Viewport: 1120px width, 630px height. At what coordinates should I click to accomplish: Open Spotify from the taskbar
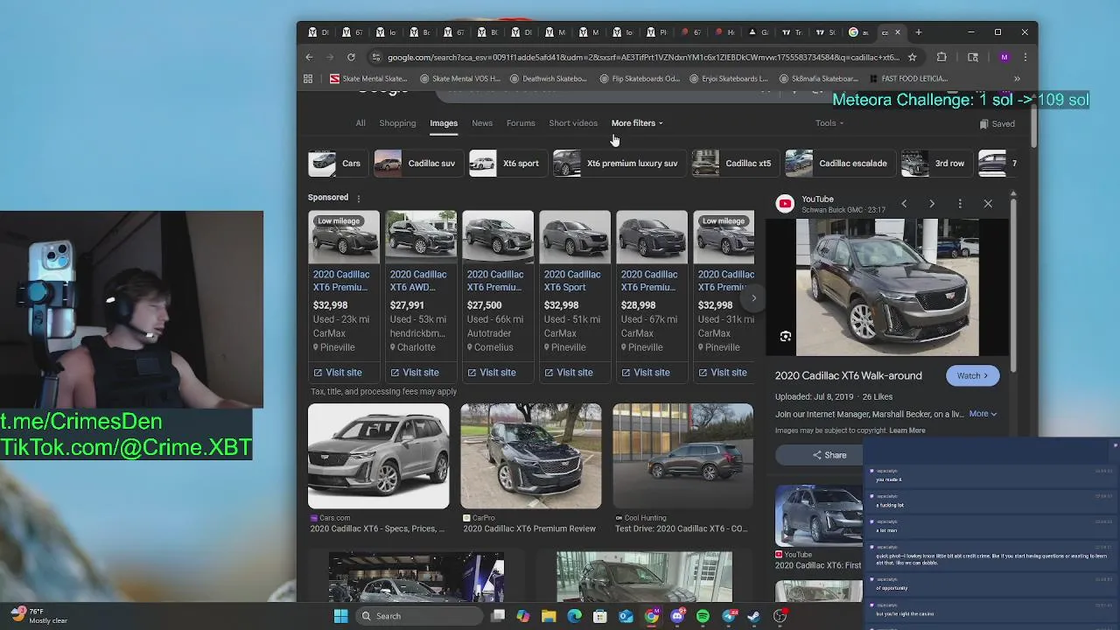coord(703,616)
